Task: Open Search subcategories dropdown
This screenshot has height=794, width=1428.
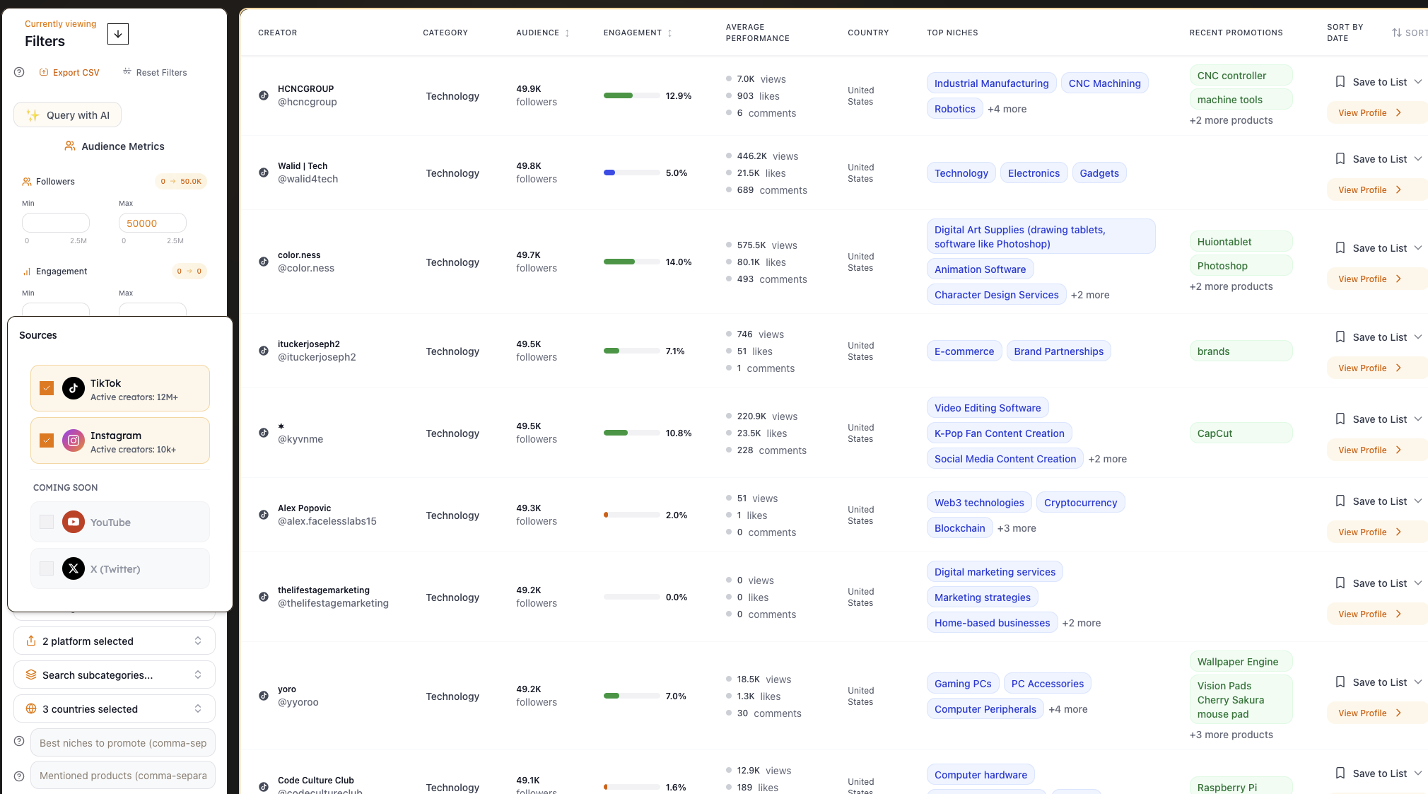Action: 115,675
